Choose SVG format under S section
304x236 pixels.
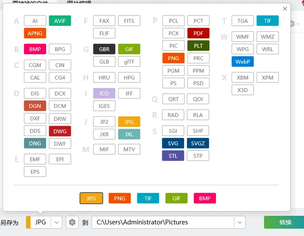(x=173, y=143)
